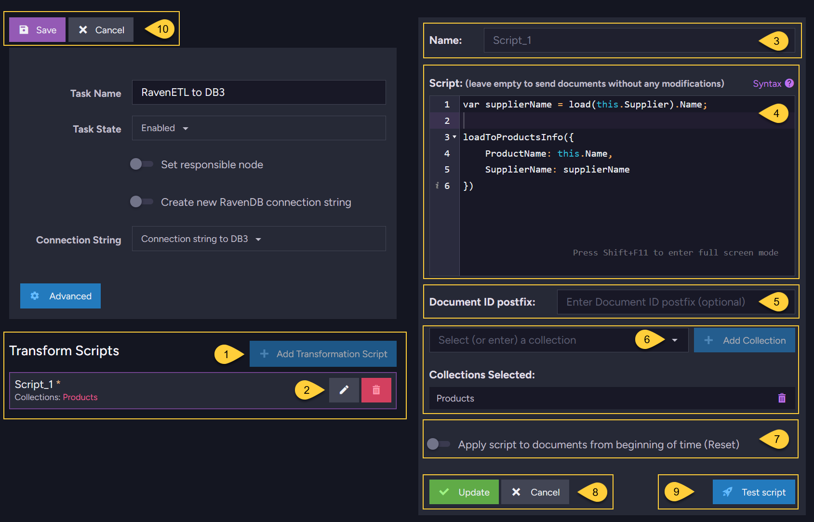The width and height of the screenshot is (814, 522).
Task: Click Add Collection button
Action: [744, 340]
